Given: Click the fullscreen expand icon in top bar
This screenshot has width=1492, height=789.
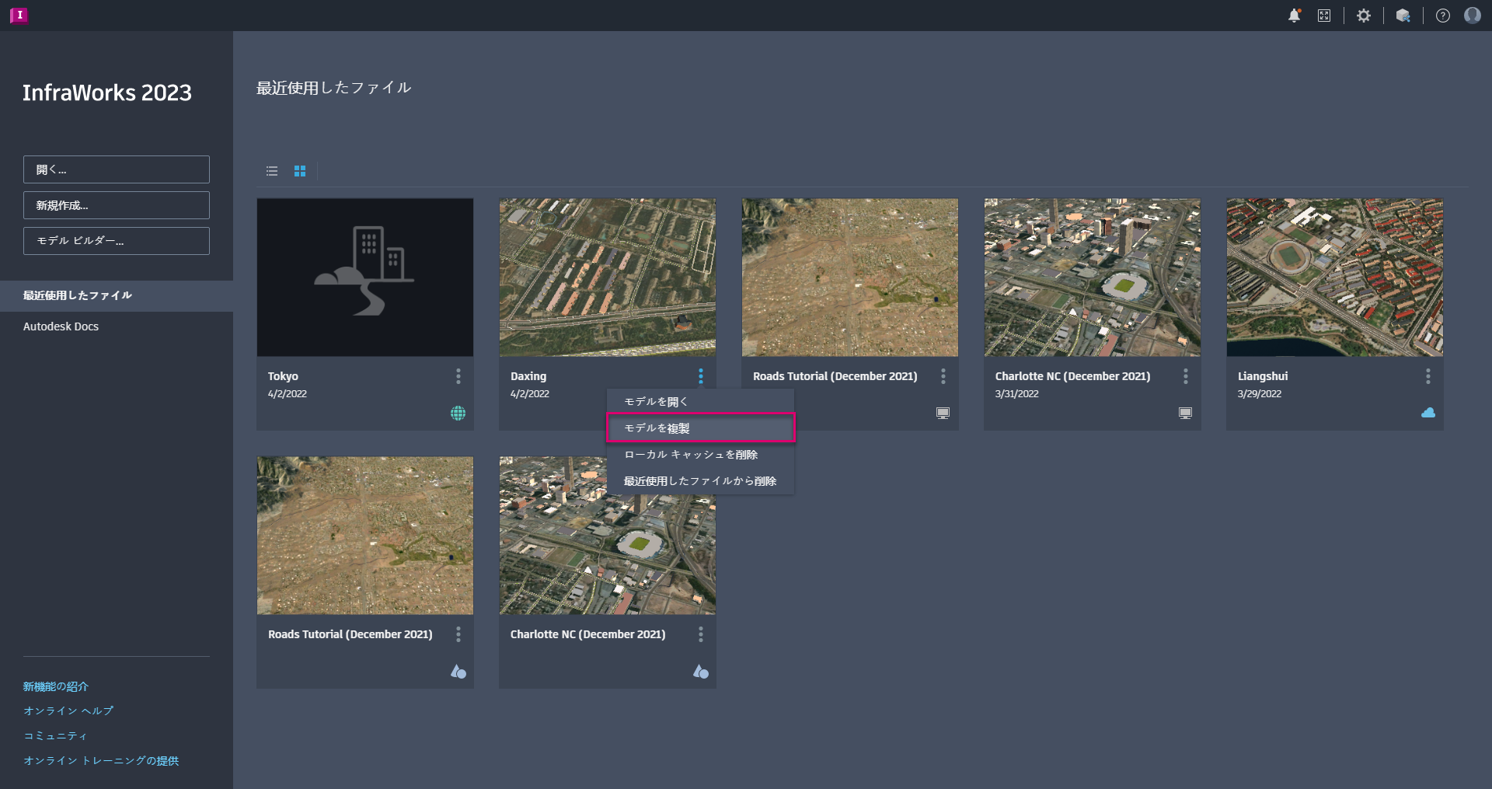Looking at the screenshot, I should coord(1324,16).
